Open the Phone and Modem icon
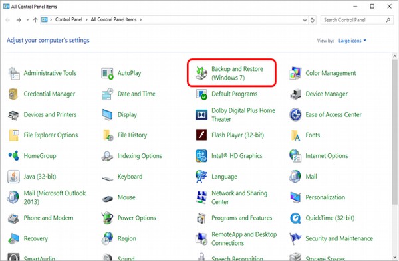Screen dimensions: 399x261 [13, 218]
